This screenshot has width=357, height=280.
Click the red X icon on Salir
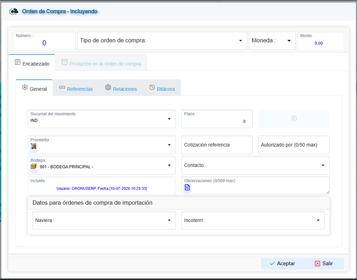click(x=317, y=263)
